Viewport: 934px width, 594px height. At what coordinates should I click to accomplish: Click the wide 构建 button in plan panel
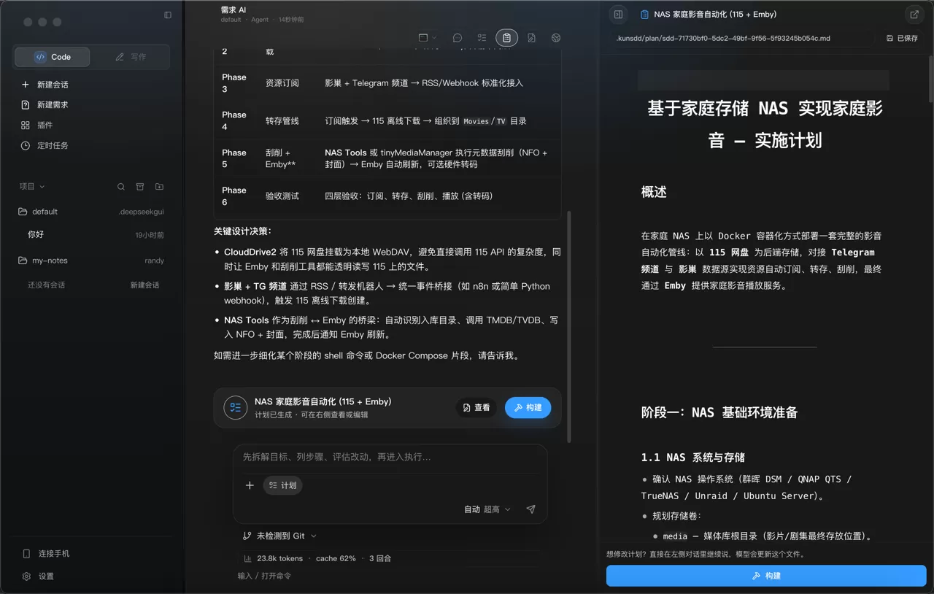(x=766, y=576)
